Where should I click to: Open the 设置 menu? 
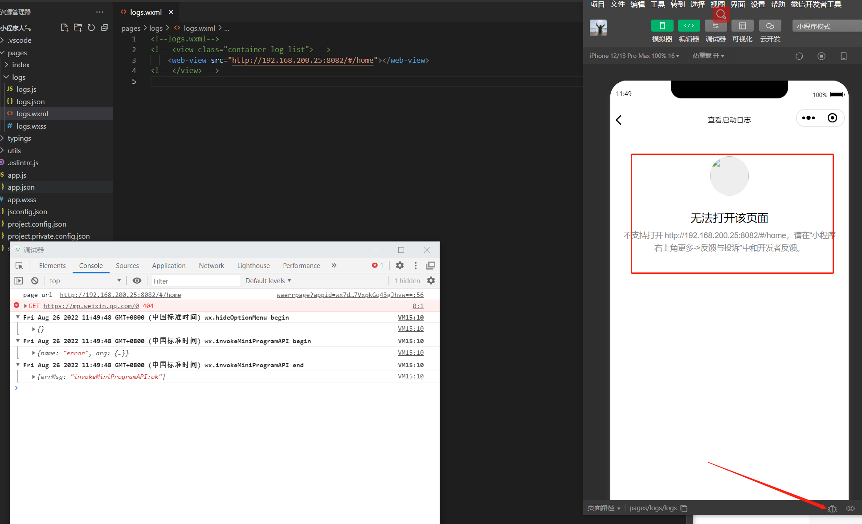(x=757, y=4)
